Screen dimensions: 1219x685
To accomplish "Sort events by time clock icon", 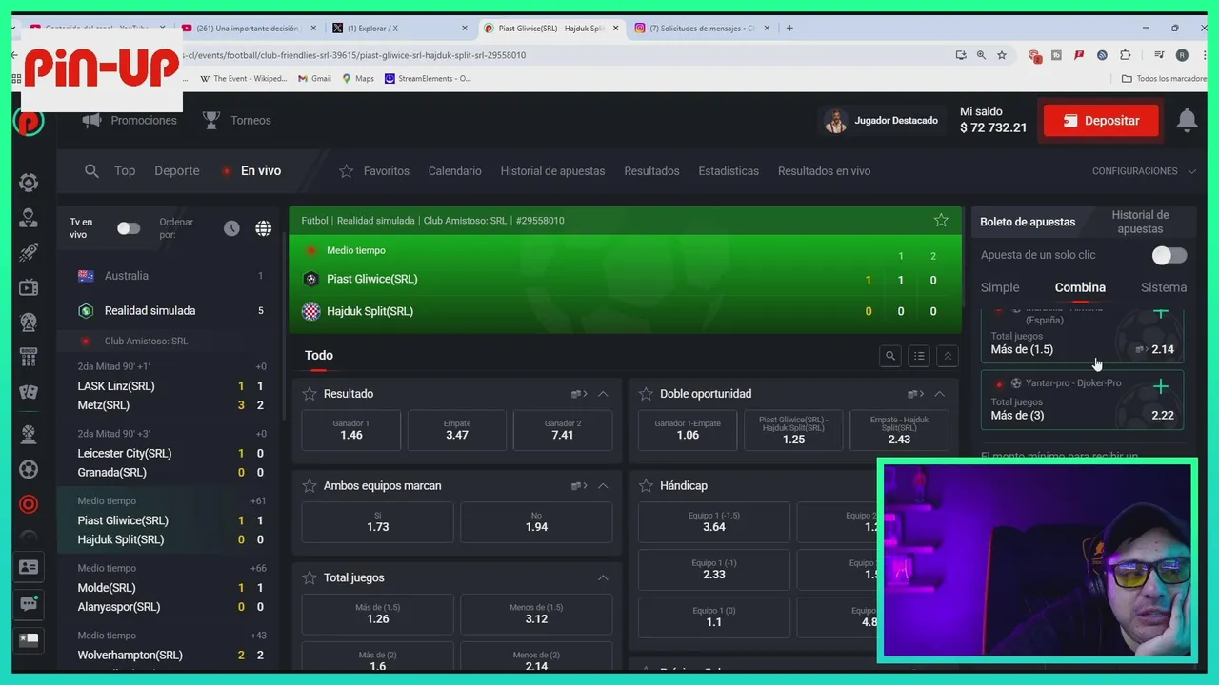I will click(231, 228).
